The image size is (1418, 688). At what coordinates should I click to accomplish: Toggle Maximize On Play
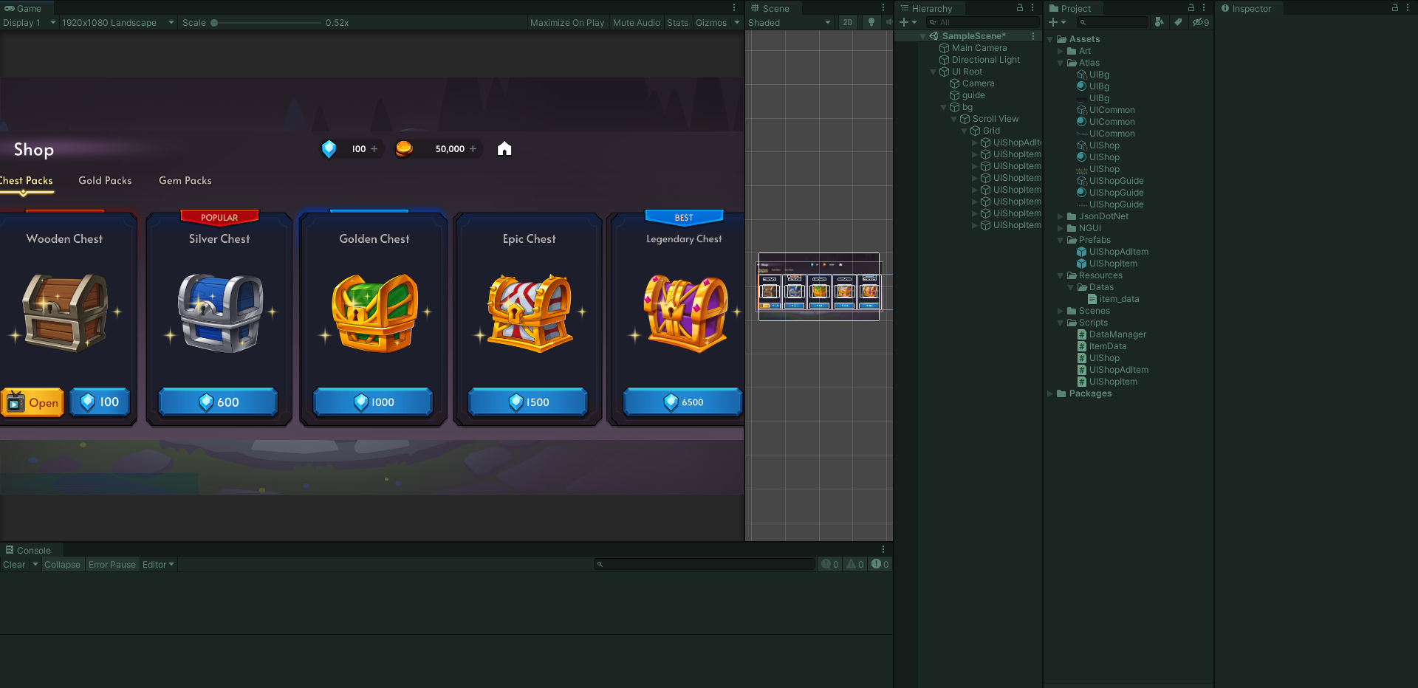click(x=567, y=22)
